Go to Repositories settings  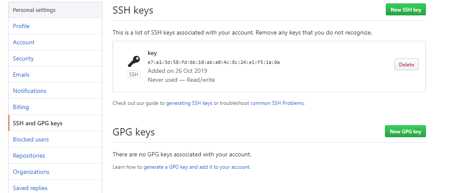pos(29,156)
